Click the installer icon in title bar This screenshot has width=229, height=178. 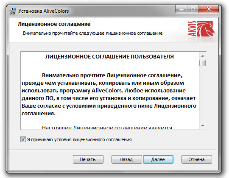13,11
